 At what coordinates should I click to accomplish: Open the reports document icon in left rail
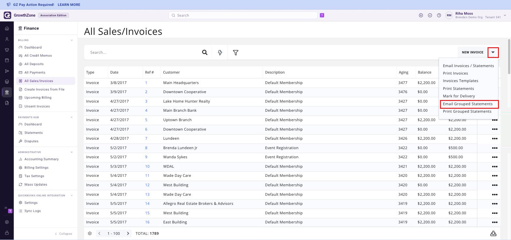click(x=7, y=103)
